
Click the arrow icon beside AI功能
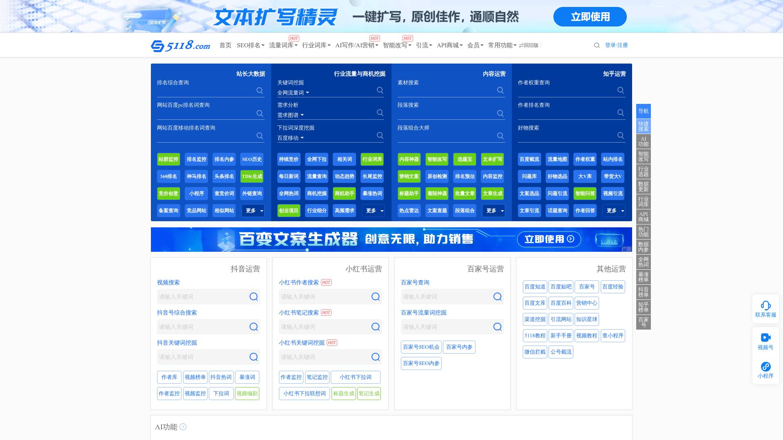pyautogui.click(x=183, y=427)
